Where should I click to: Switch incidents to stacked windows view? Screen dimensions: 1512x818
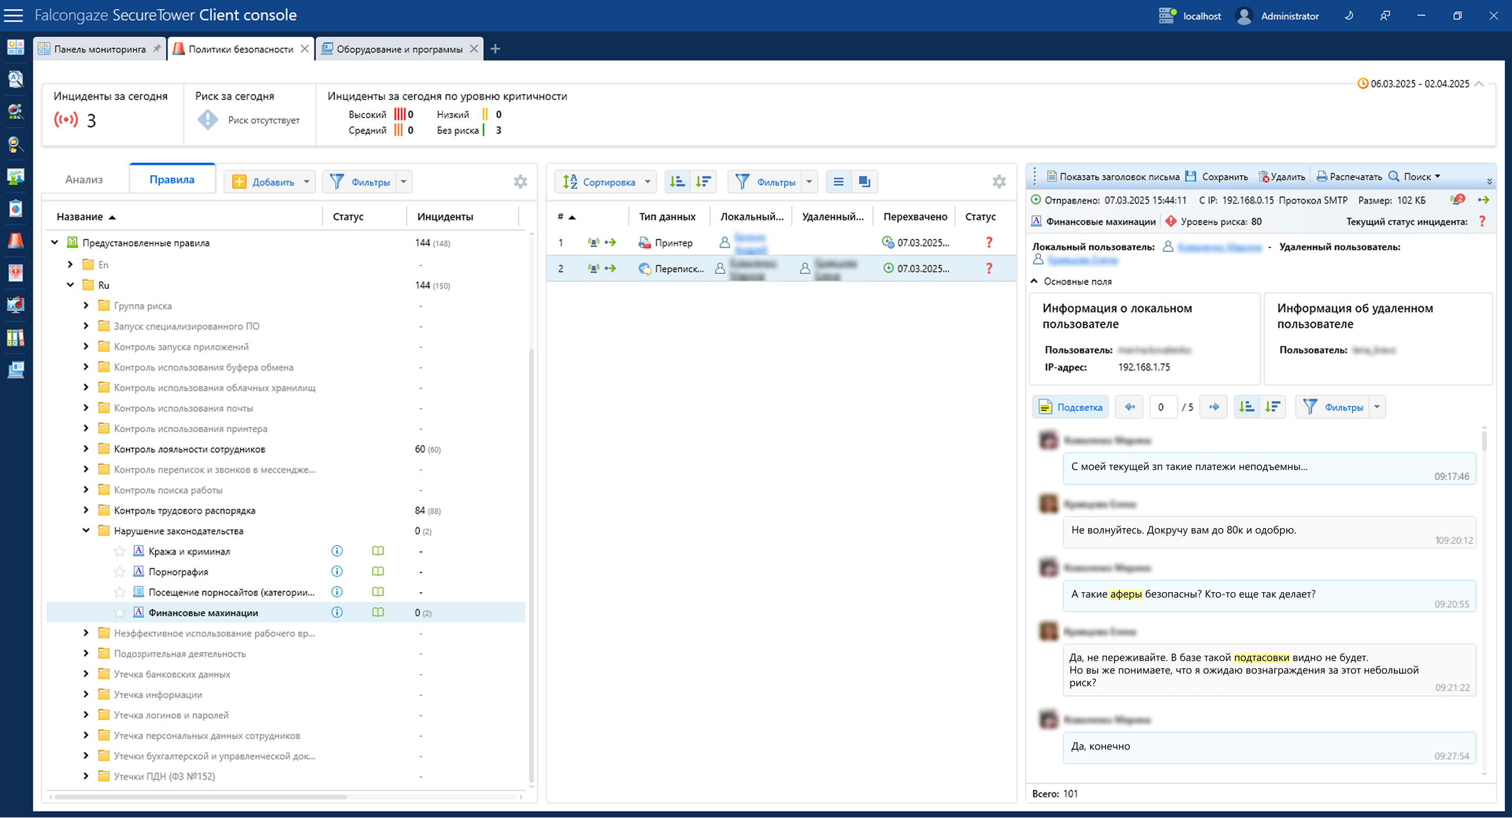[865, 182]
